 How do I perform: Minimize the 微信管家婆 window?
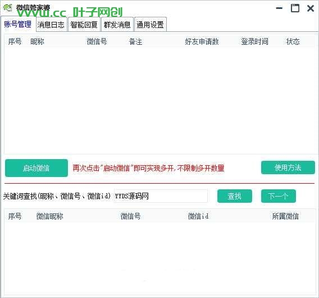tap(279, 8)
